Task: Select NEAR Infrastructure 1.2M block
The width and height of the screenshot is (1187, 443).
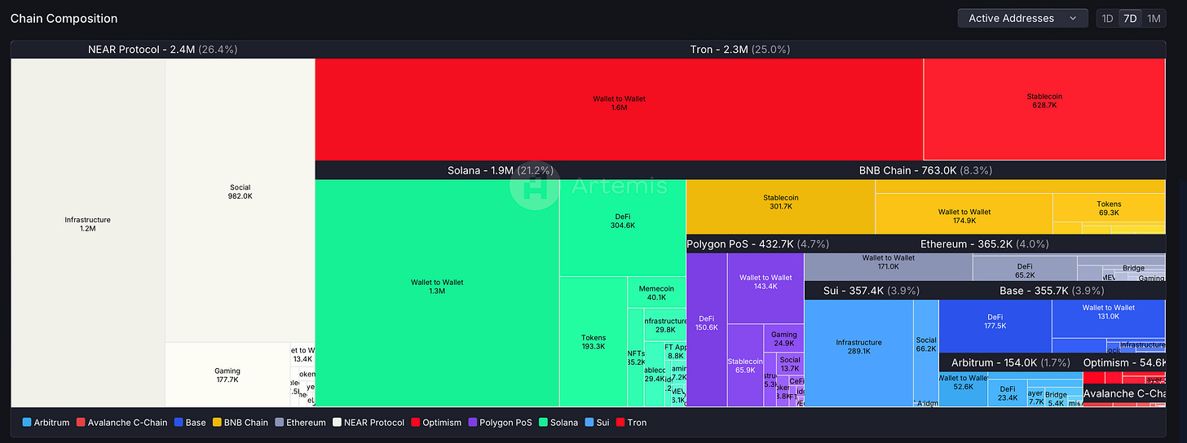Action: 88,233
